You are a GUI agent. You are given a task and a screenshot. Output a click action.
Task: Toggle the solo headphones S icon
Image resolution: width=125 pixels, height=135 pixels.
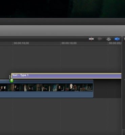point(109,39)
